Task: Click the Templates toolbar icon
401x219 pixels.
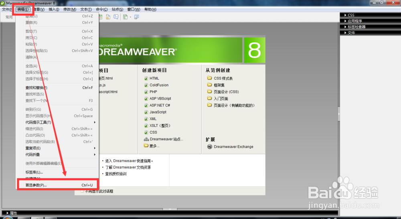Action: (125, 17)
